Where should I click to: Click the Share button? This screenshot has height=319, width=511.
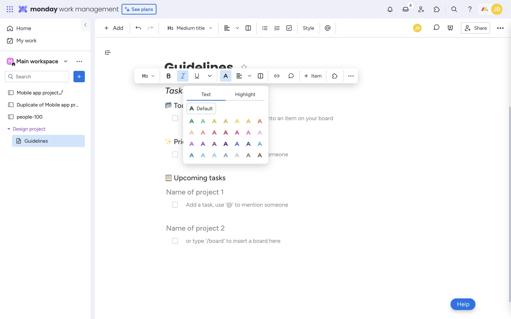point(475,28)
